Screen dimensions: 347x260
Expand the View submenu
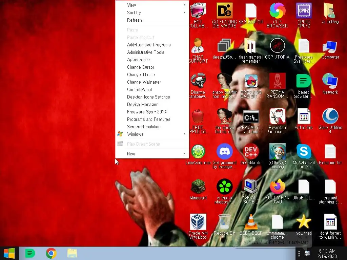(x=152, y=5)
